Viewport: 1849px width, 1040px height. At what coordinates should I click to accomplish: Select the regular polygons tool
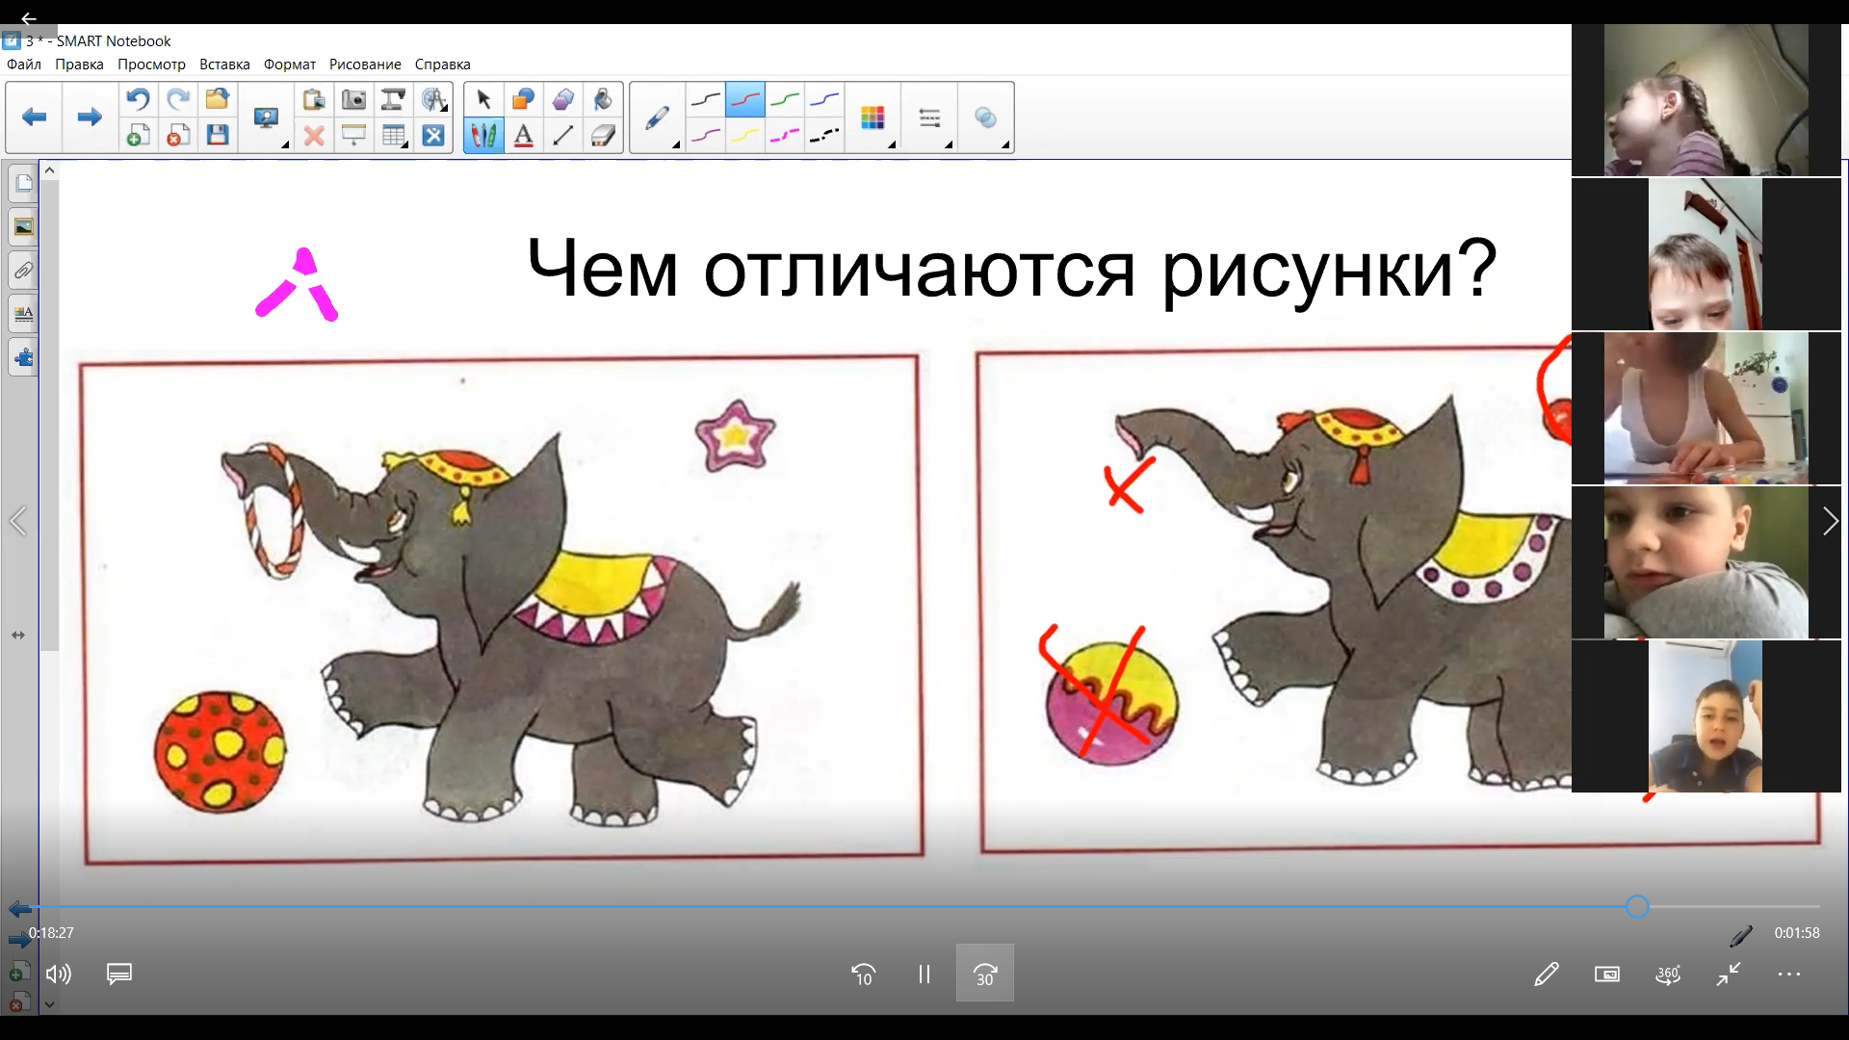coord(563,99)
